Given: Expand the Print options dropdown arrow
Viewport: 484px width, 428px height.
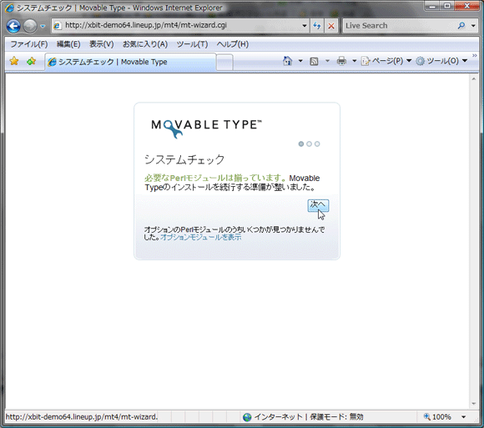Looking at the screenshot, I should (355, 61).
